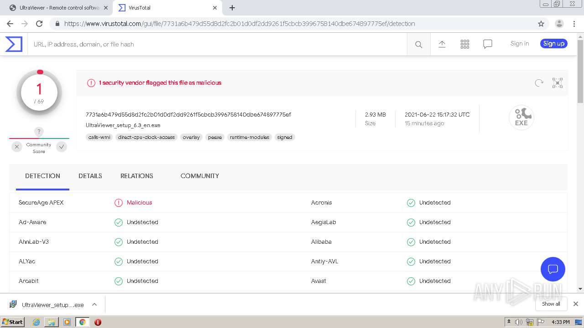Image resolution: width=584 pixels, height=328 pixels.
Task: Expand the UltraViewer download item options
Action: click(x=94, y=304)
